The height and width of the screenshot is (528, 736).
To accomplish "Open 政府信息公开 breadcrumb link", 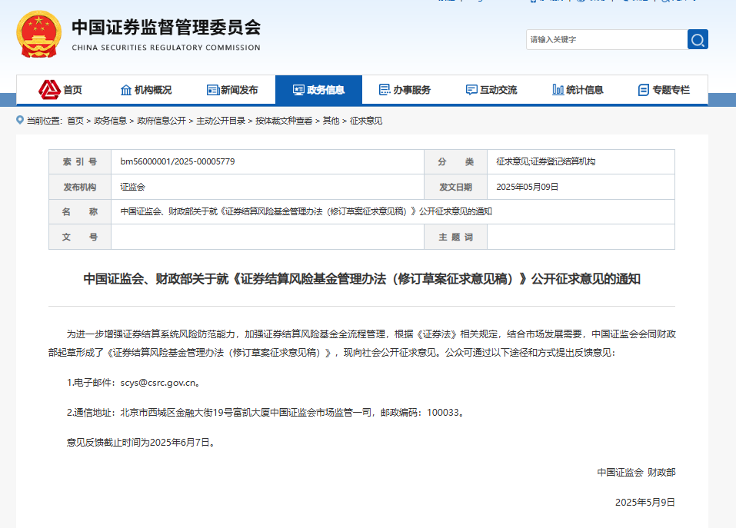I will click(162, 121).
